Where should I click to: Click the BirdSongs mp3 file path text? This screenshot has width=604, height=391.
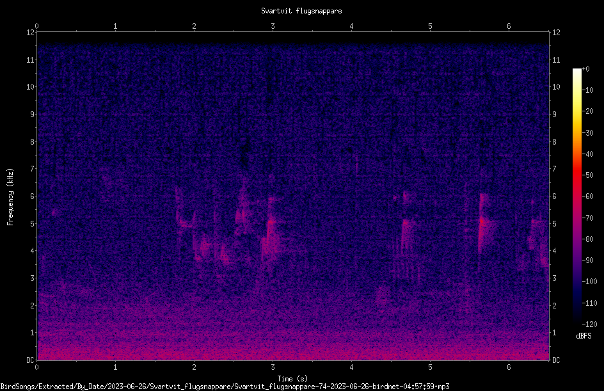point(225,387)
